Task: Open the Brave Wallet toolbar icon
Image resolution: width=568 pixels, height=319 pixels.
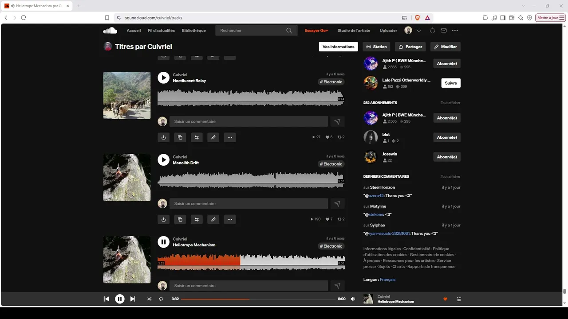Action: click(512, 18)
